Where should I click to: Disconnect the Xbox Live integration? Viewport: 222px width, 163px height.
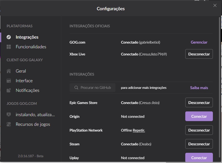tap(199, 54)
